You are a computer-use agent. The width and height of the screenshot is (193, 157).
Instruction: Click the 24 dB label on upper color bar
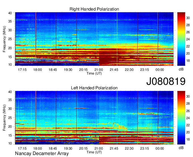point(188,39)
